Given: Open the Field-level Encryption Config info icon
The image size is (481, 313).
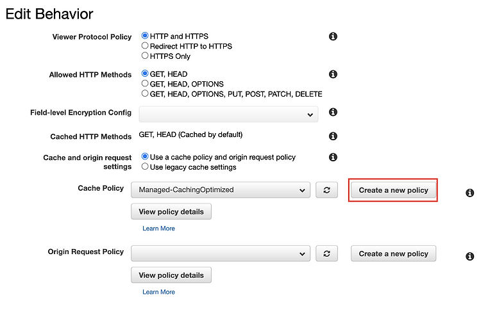Looking at the screenshot, I should click(x=333, y=112).
